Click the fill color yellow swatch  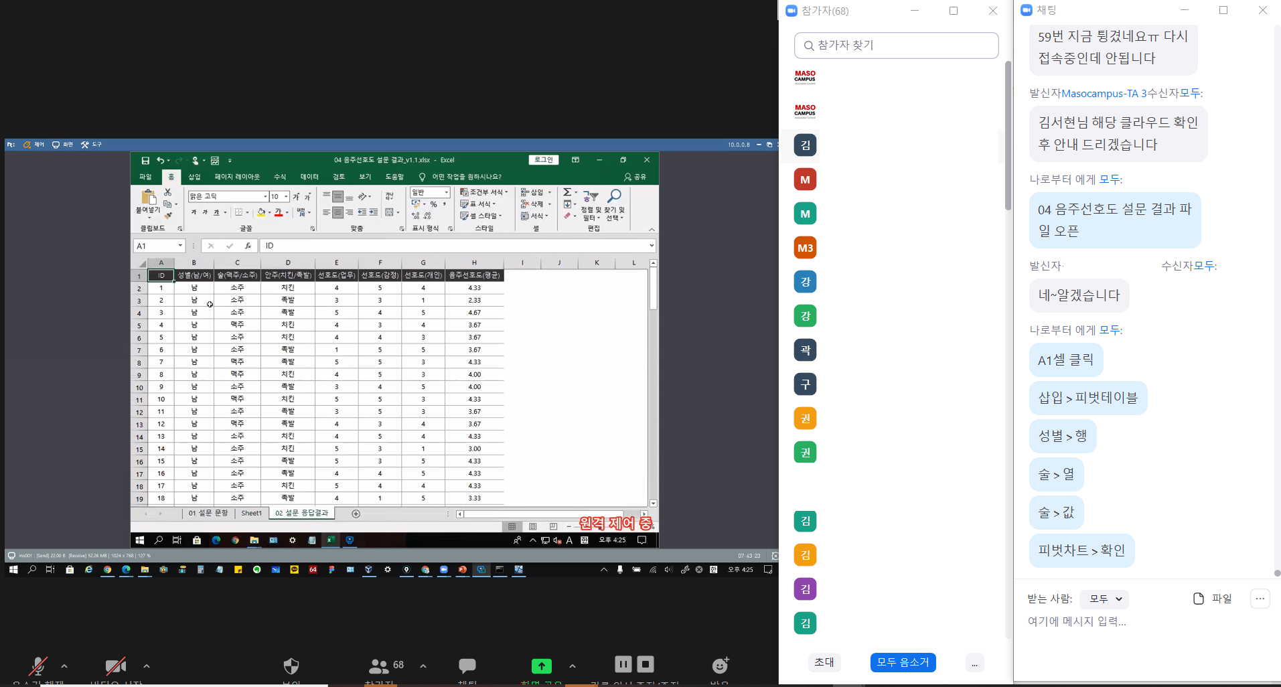tap(261, 213)
